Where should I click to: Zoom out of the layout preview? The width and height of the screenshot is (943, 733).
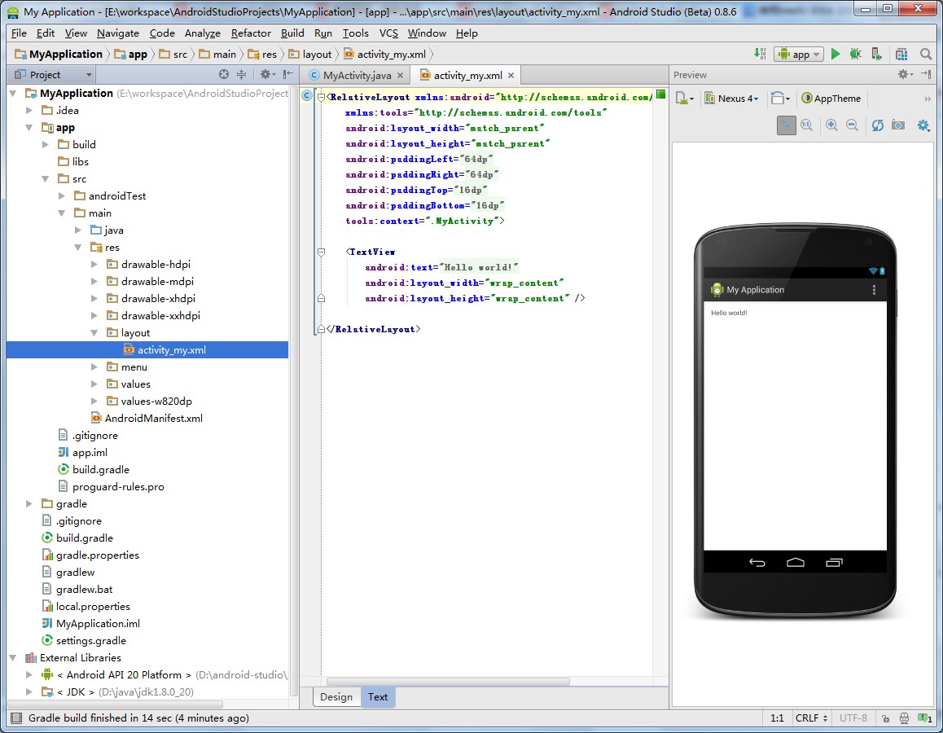(852, 125)
